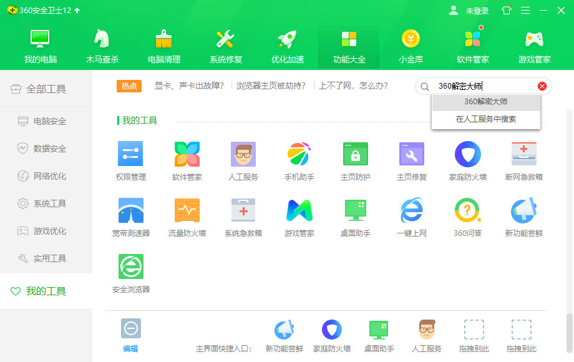574x362 pixels.
Task: Launch the 手机助手 tool
Action: 299,154
